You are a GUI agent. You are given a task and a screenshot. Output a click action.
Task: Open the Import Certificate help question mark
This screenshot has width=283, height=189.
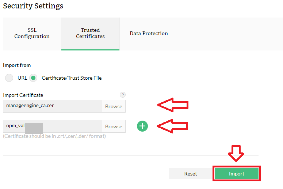[x=123, y=94]
